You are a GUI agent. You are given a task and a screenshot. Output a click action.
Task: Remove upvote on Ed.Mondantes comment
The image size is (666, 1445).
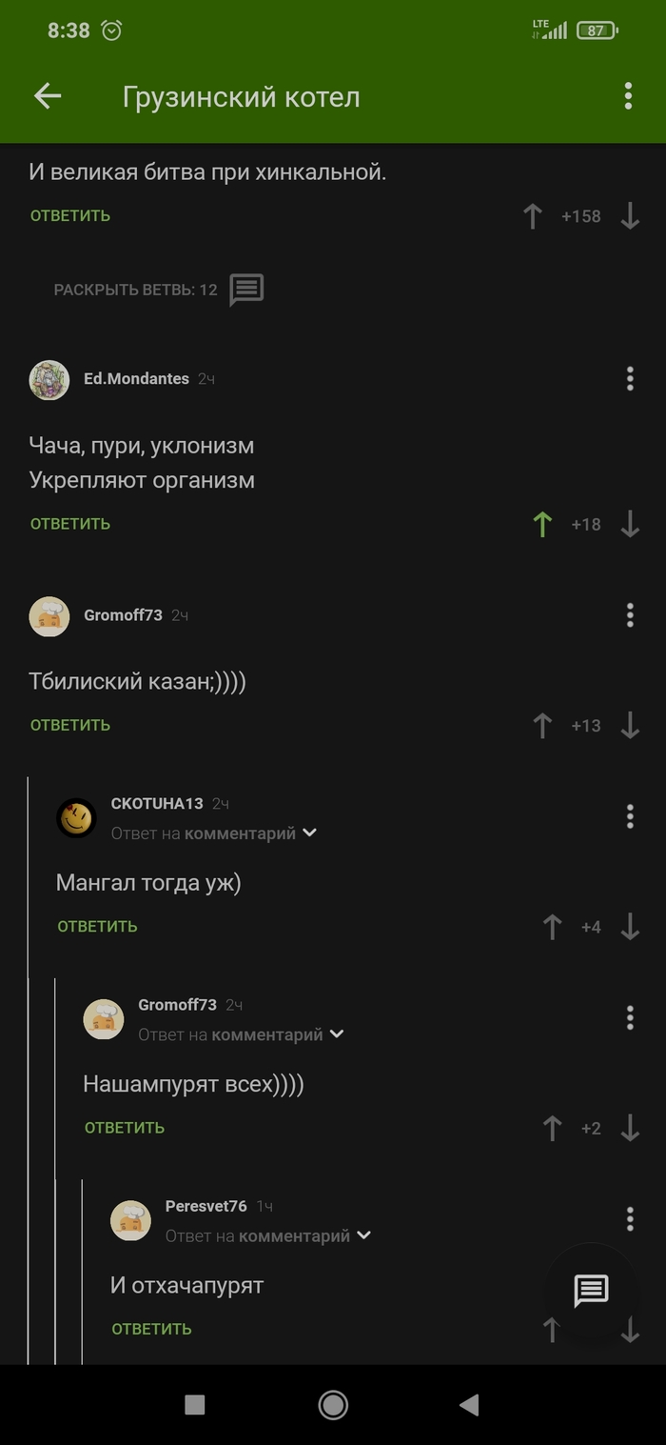pyautogui.click(x=542, y=524)
